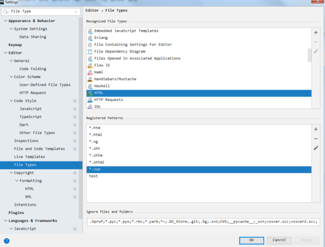Select the *.sht pattern

pyautogui.click(x=199, y=148)
